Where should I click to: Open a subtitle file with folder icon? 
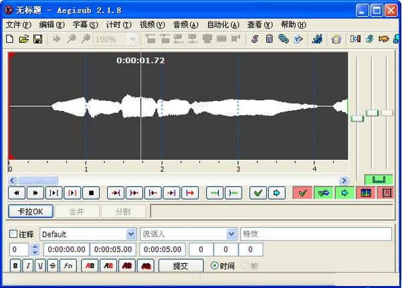coord(23,39)
